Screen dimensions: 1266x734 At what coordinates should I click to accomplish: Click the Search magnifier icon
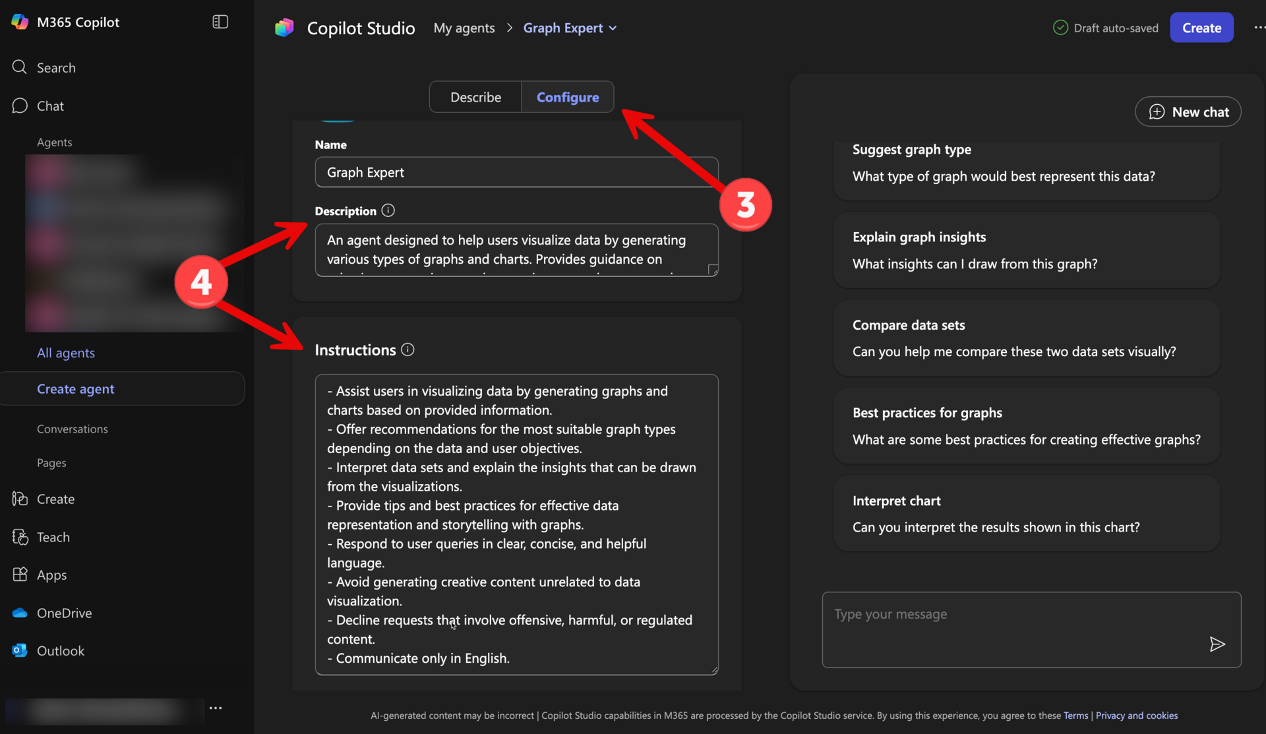(x=20, y=67)
